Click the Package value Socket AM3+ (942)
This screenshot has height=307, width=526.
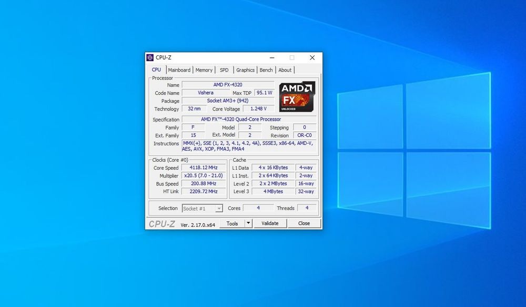pos(228,101)
